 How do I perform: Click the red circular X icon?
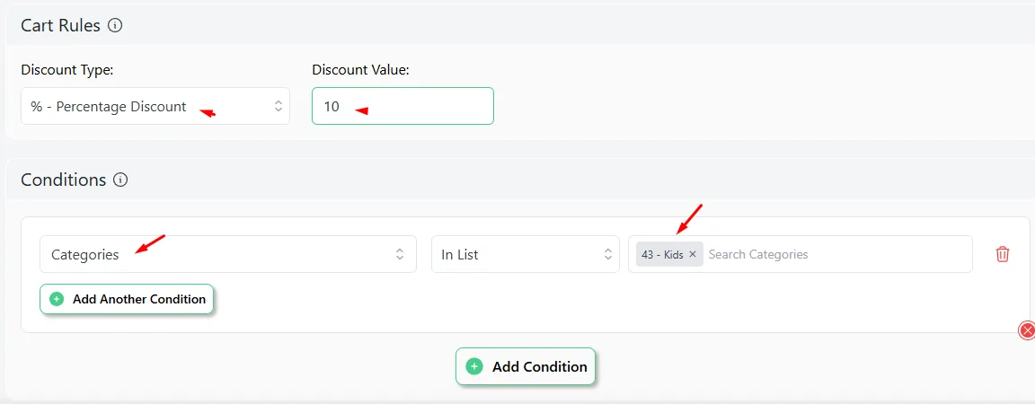[1027, 330]
